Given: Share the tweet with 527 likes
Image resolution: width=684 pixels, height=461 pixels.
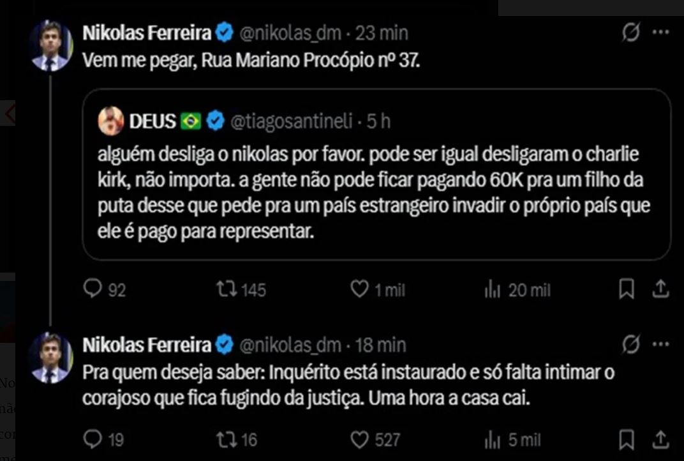Looking at the screenshot, I should [x=660, y=439].
